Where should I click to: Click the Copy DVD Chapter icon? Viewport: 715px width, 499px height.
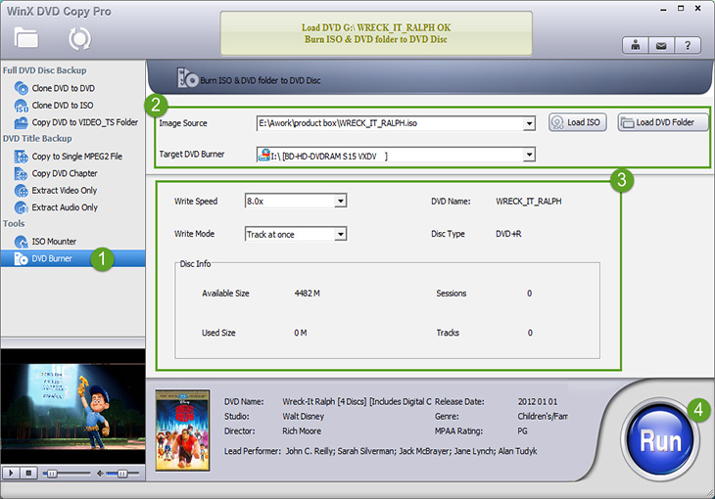21,173
